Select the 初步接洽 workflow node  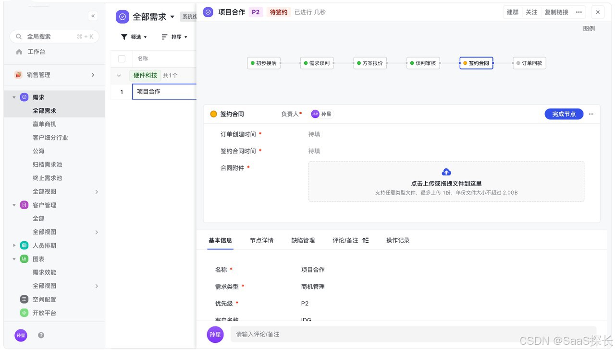pos(264,63)
